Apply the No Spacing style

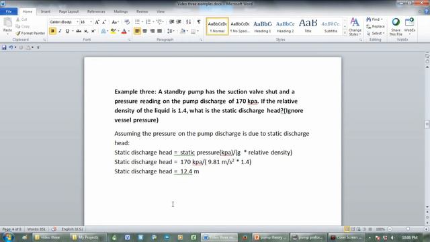[240, 27]
